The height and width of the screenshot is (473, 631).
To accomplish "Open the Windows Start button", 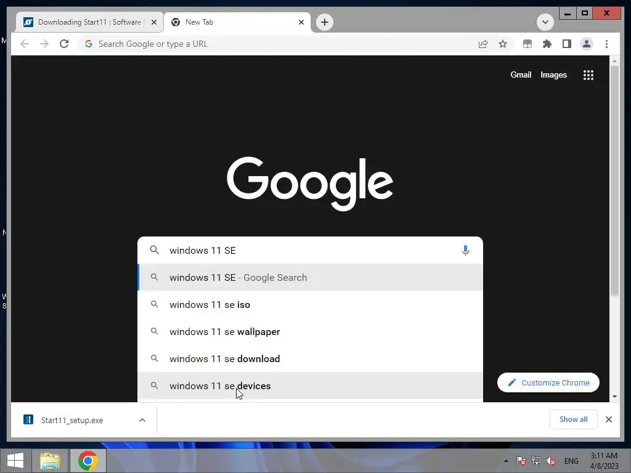I will point(15,461).
